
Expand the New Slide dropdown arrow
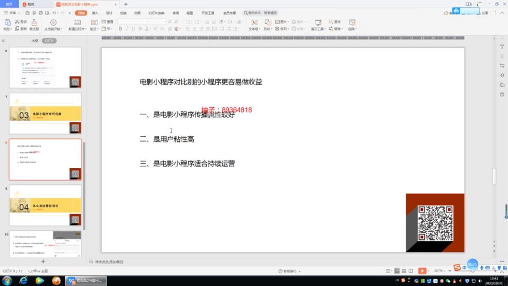85,29
